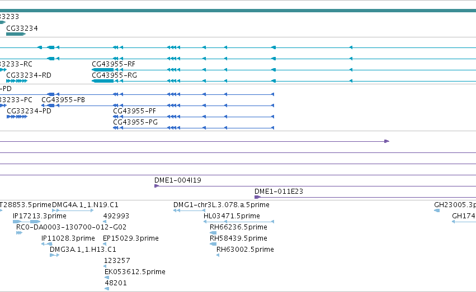Click the IP17213.3prime EST glyph
Image resolution: width=476 pixels, height=292 pixels.
(x=26, y=222)
